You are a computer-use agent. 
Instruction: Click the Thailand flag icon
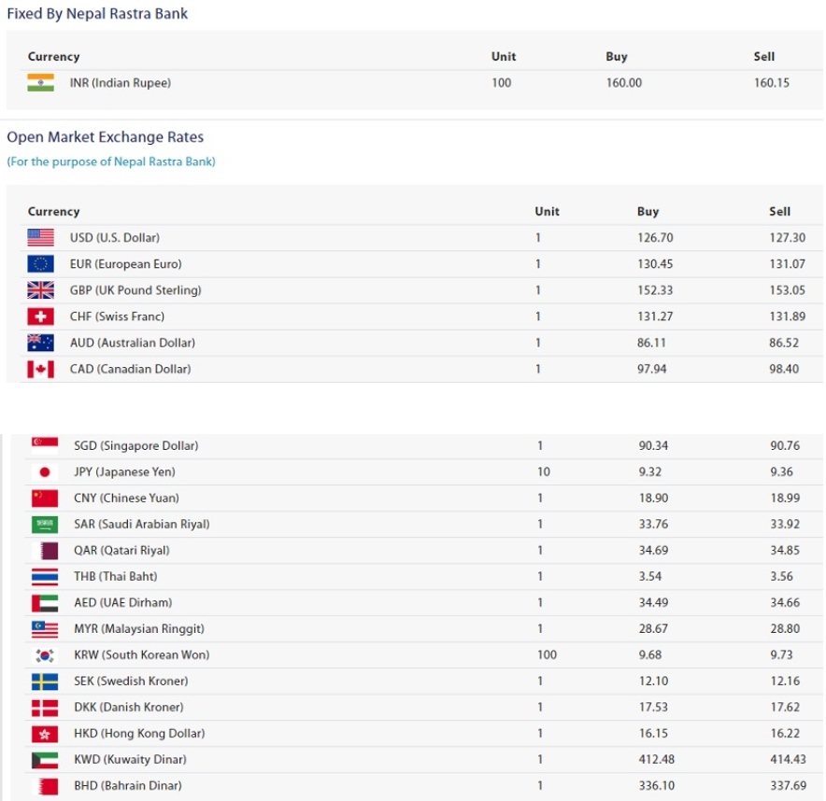click(45, 577)
